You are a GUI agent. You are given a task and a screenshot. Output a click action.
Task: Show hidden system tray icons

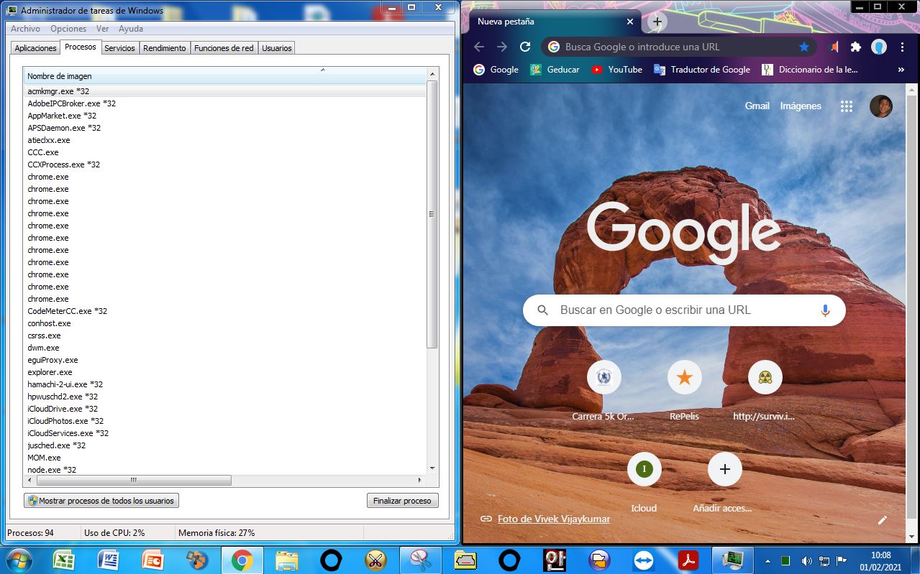(x=768, y=560)
